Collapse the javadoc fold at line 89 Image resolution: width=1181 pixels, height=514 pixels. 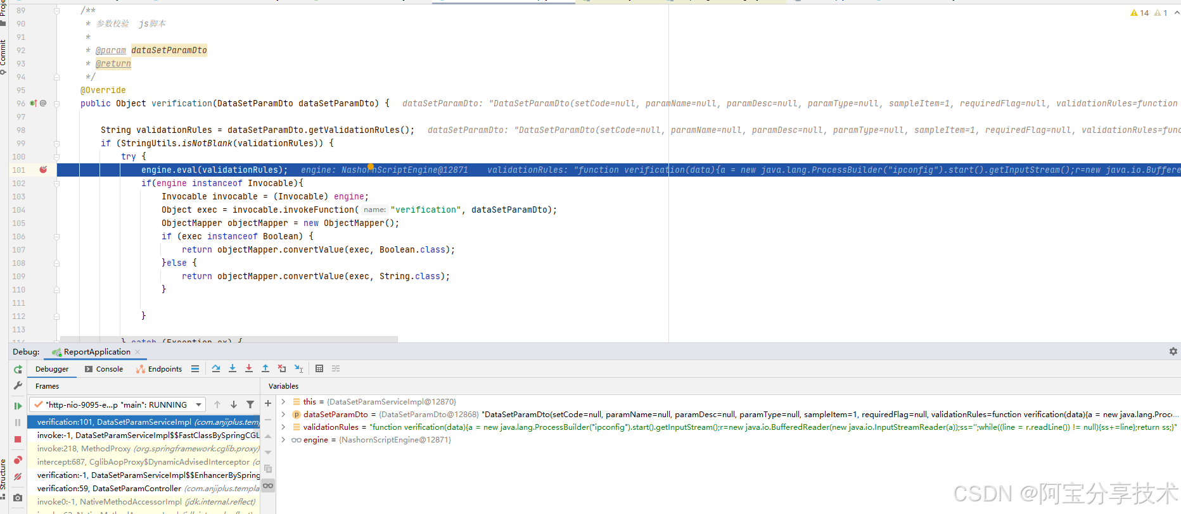tap(56, 11)
